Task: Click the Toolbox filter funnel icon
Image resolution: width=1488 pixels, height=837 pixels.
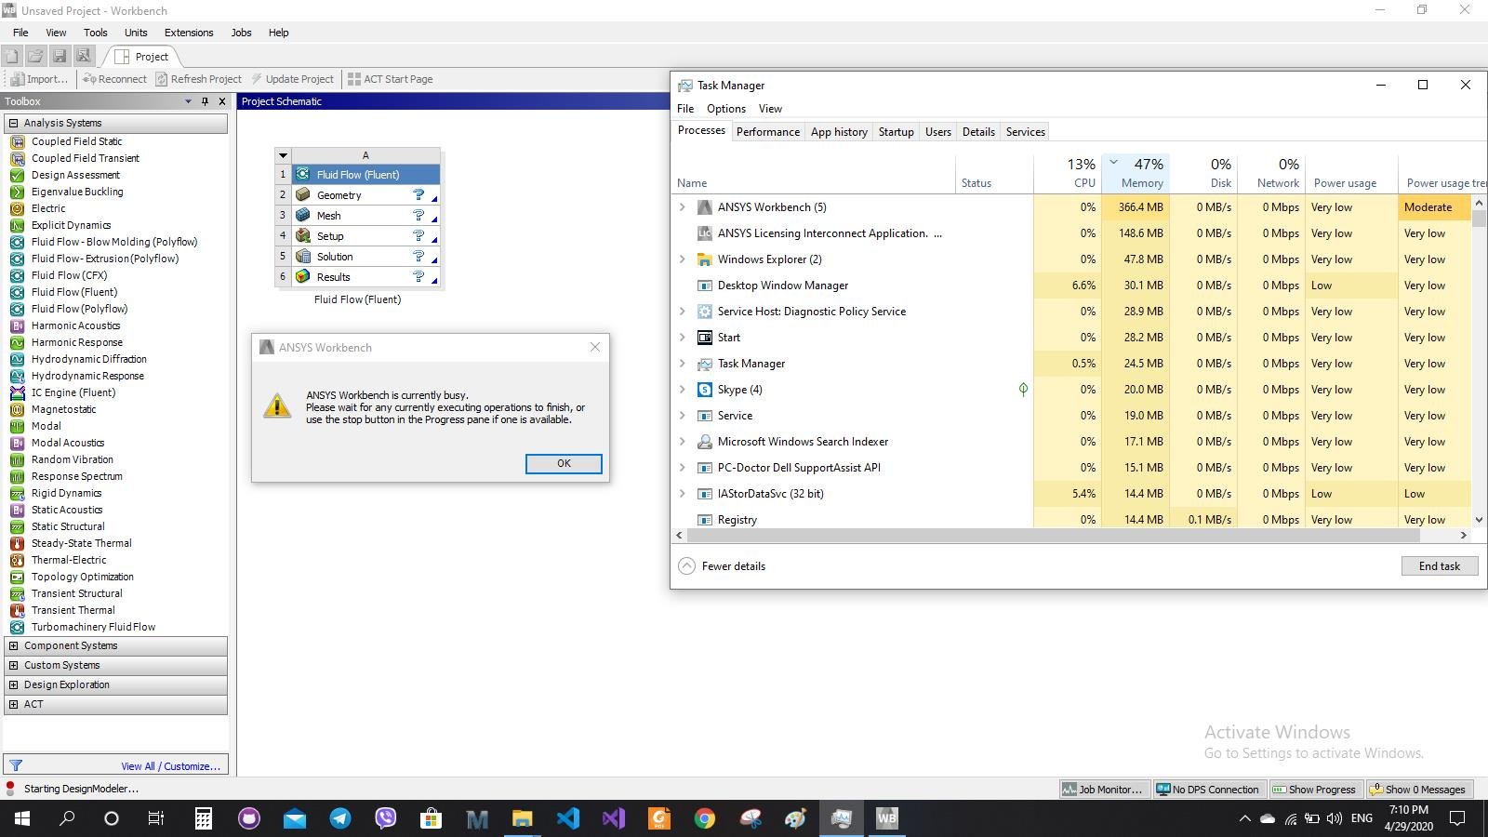Action: pos(16,765)
